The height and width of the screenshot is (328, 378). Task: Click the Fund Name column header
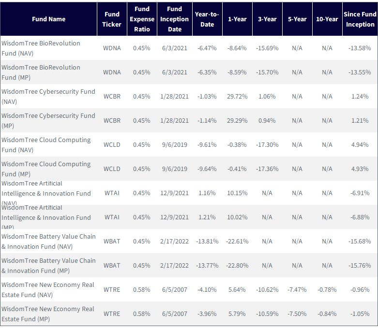pos(49,19)
